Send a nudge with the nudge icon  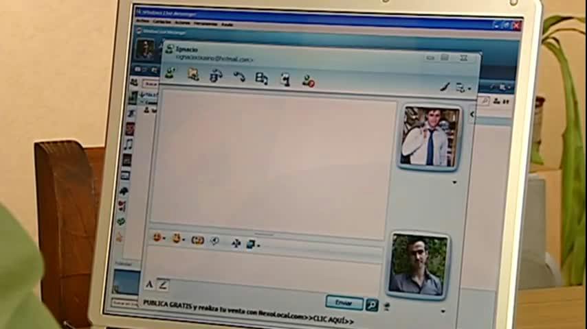(x=198, y=240)
